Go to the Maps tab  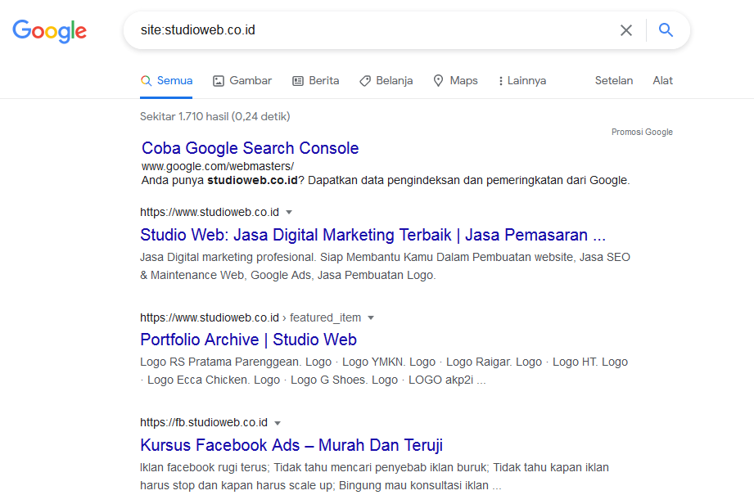click(455, 81)
